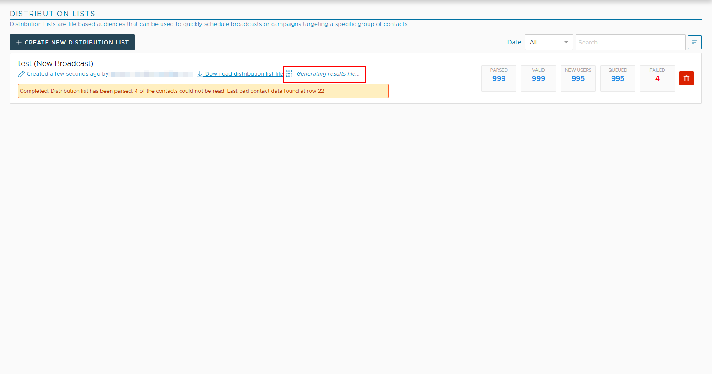Click the Distribution Lists page heading
Viewport: 712px width, 374px height.
(x=52, y=14)
